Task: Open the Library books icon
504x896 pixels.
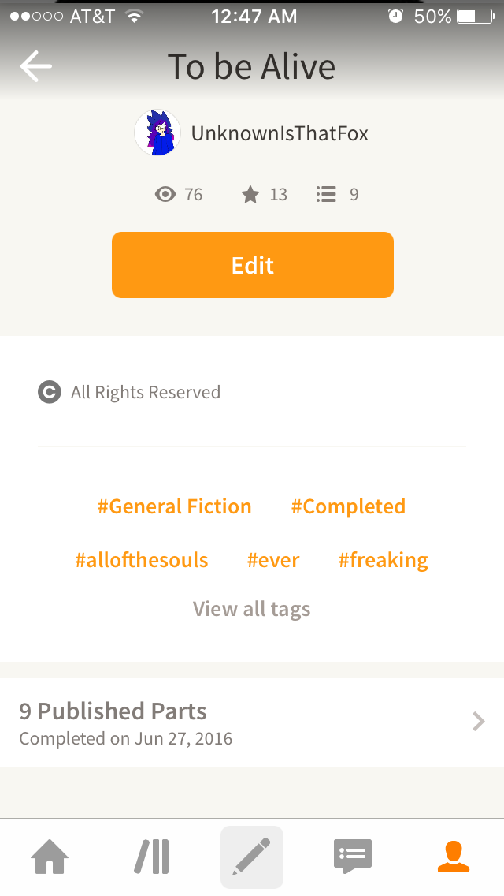Action: tap(152, 857)
